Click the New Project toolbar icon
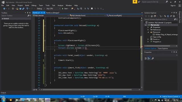The width and height of the screenshot is (182, 102). (13, 9)
